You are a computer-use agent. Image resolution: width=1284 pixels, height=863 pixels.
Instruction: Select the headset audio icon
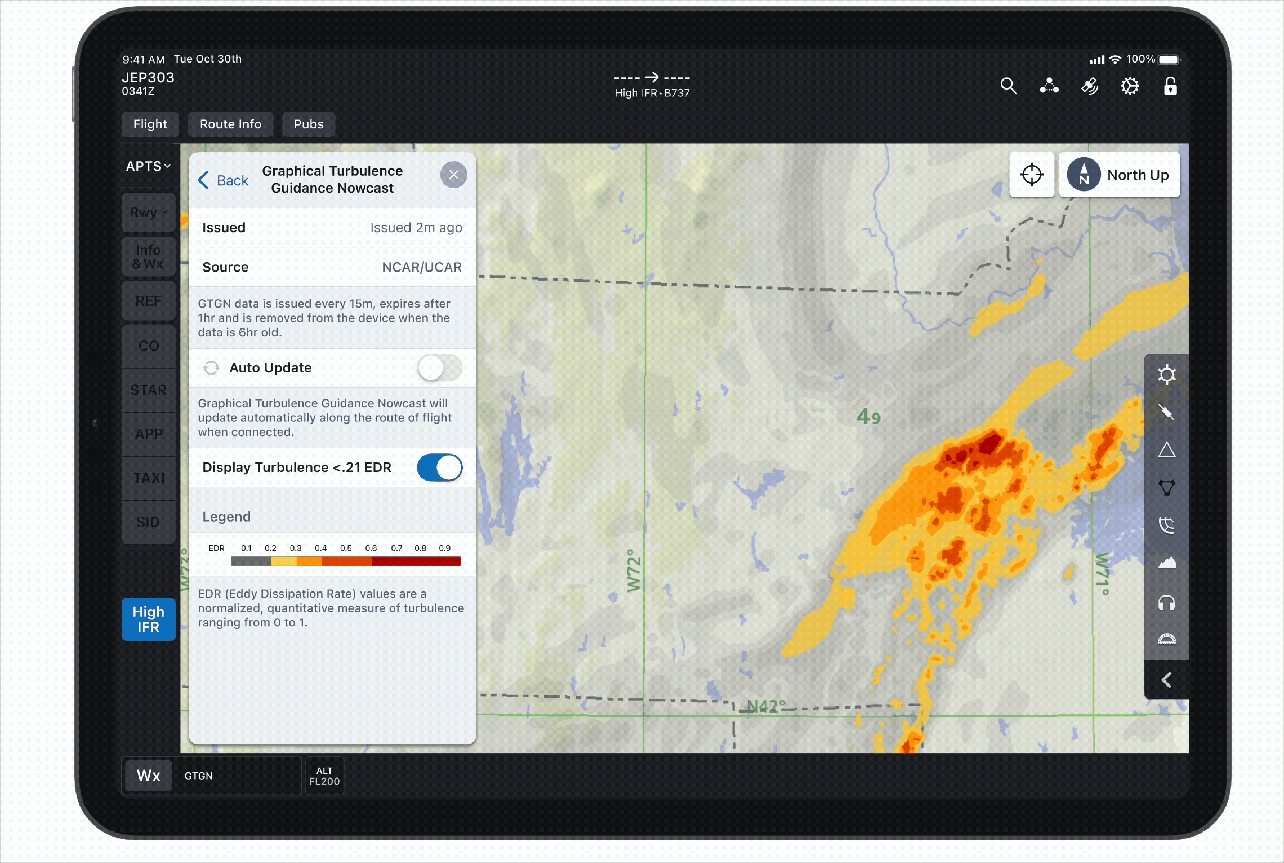(x=1167, y=603)
